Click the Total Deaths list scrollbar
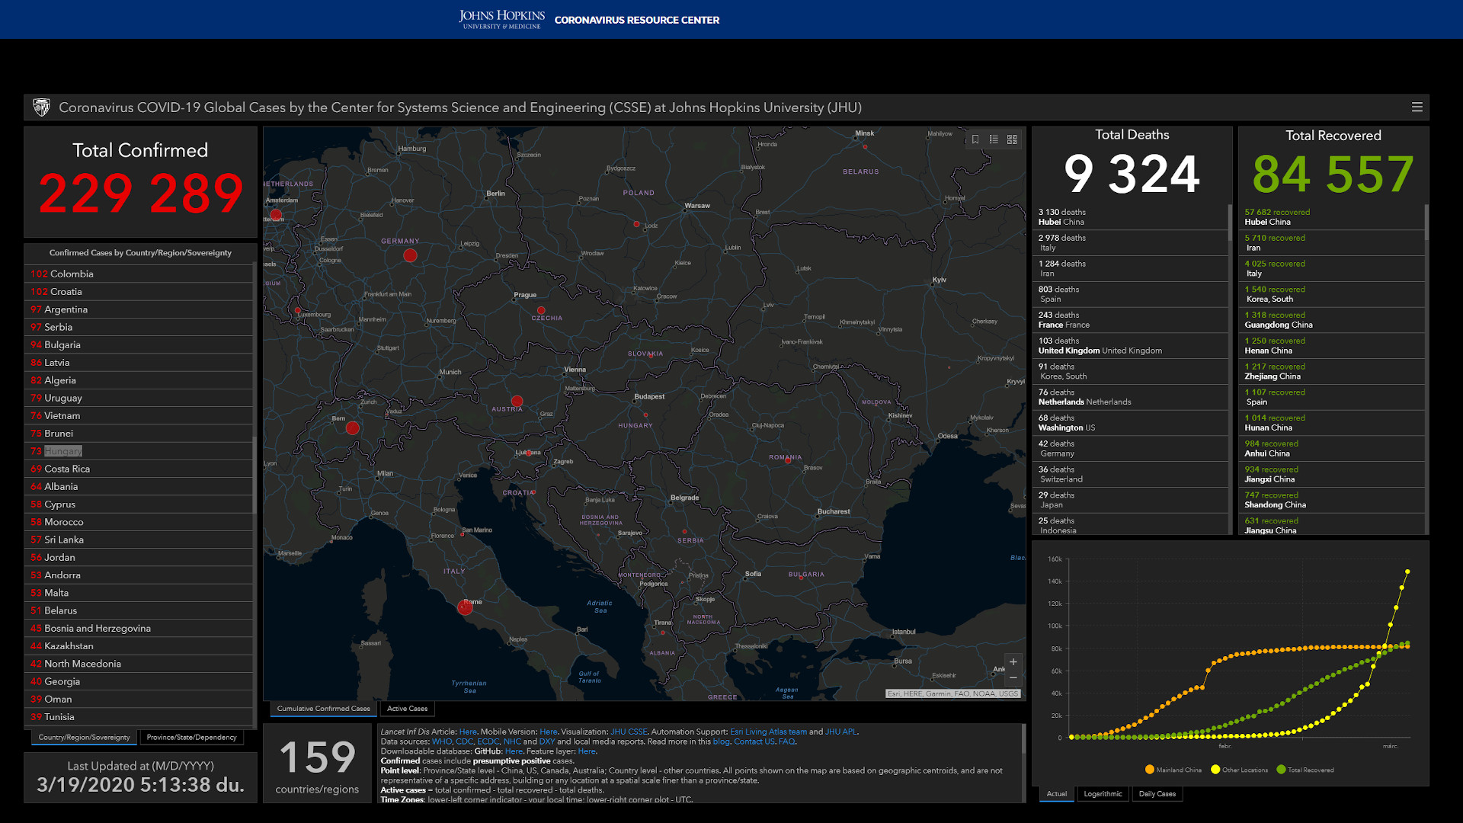 (x=1229, y=223)
